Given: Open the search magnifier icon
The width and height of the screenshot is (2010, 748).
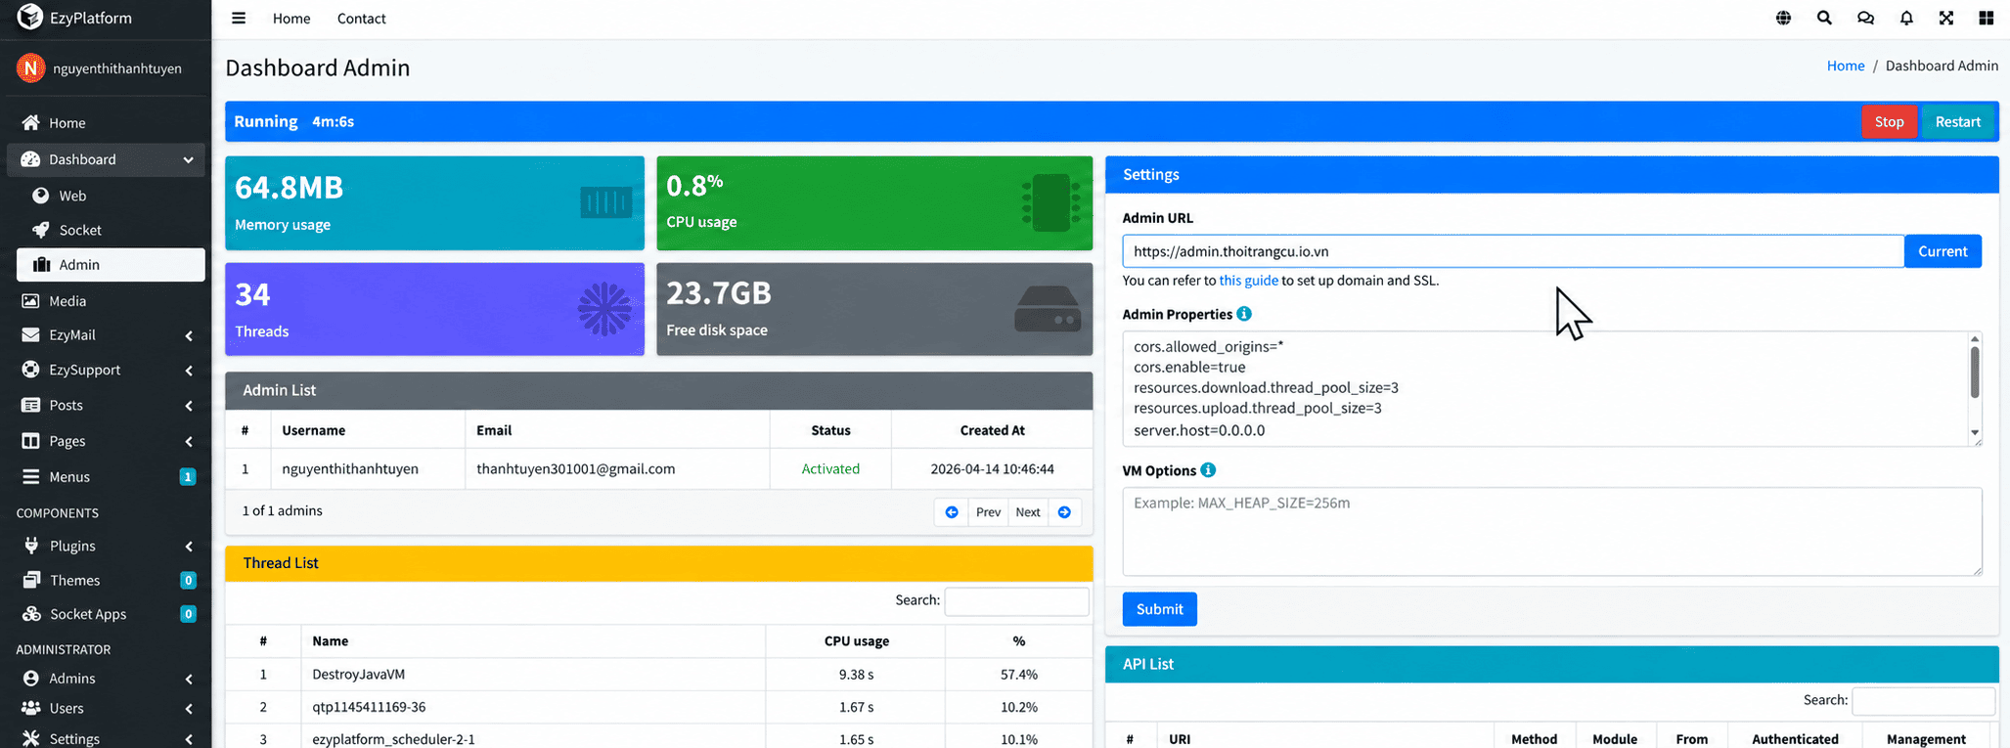Looking at the screenshot, I should tap(1824, 18).
